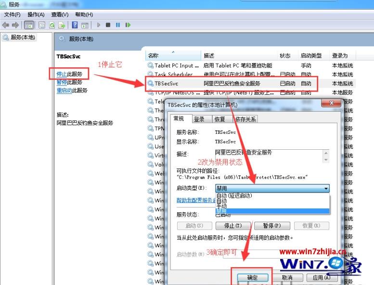
Task: Open the 文件(F) menu
Action: (x=12, y=14)
